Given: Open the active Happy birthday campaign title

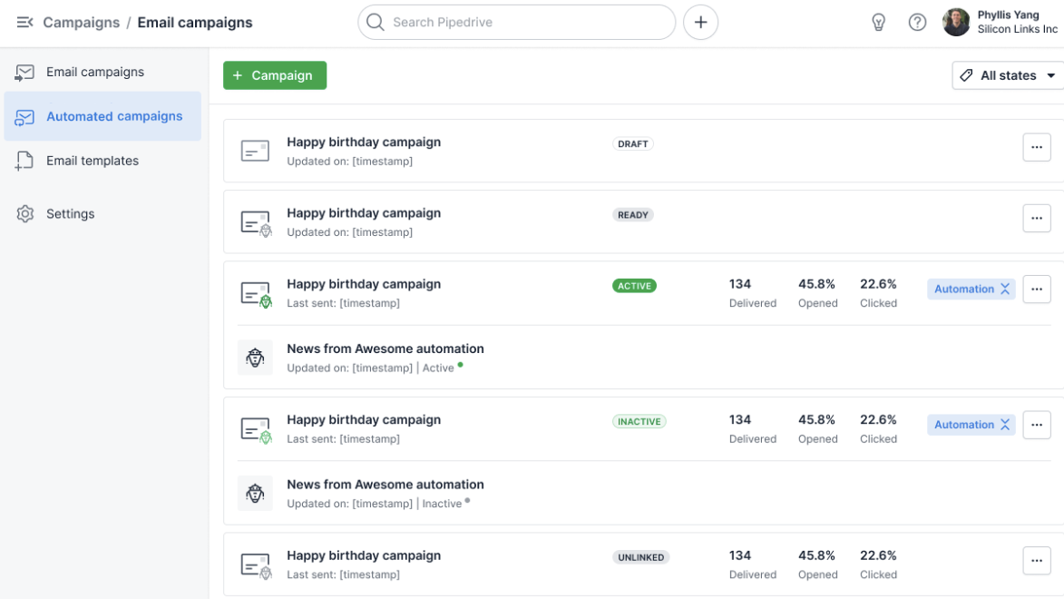Looking at the screenshot, I should [x=364, y=284].
